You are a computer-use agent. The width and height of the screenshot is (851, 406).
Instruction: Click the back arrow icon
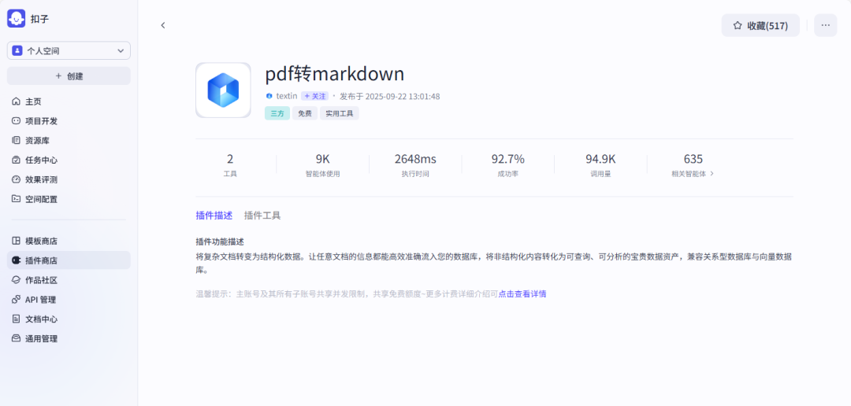163,25
